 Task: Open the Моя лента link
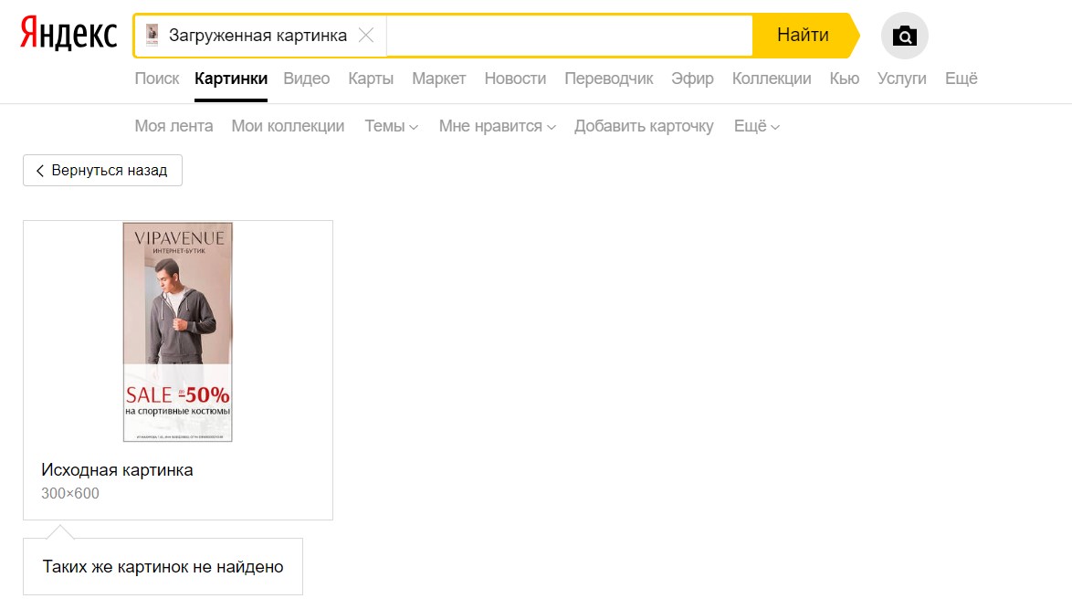173,126
